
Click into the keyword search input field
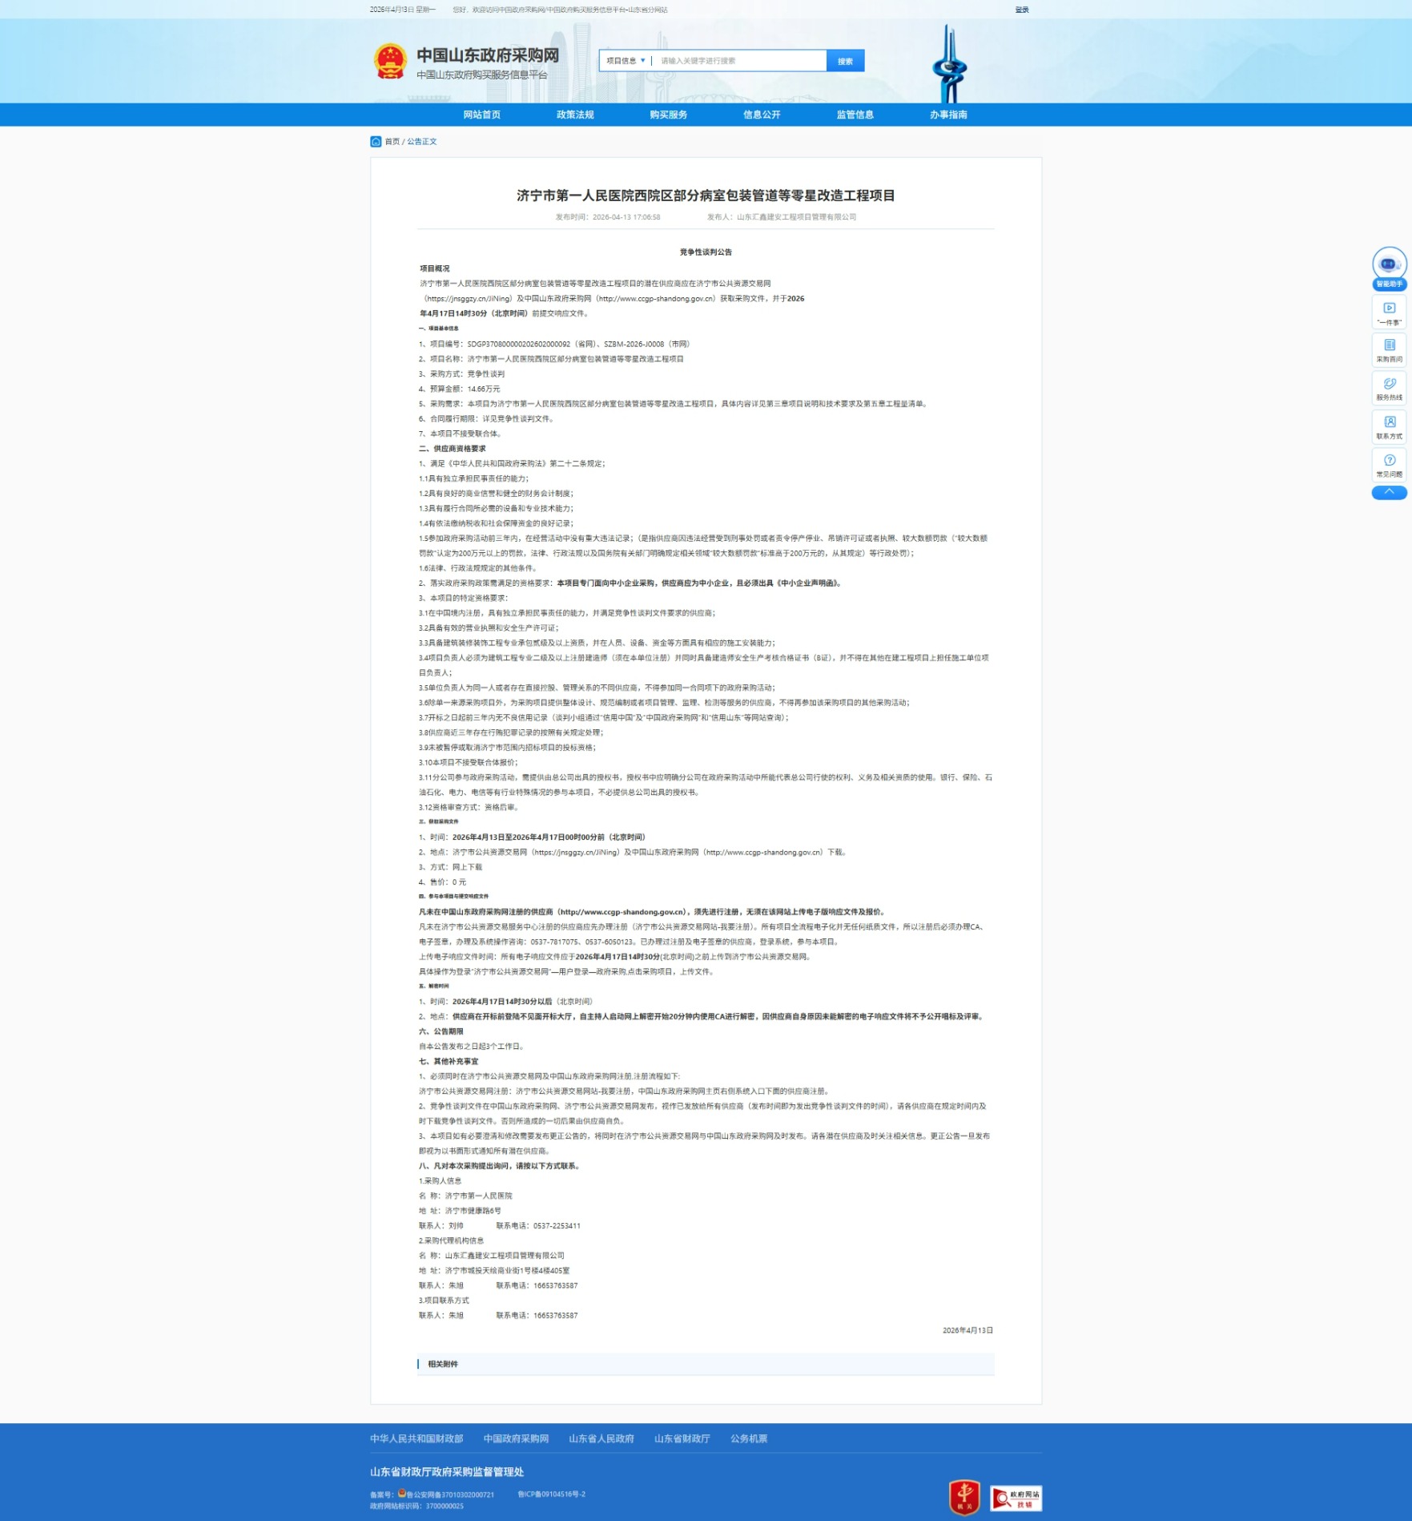click(739, 61)
